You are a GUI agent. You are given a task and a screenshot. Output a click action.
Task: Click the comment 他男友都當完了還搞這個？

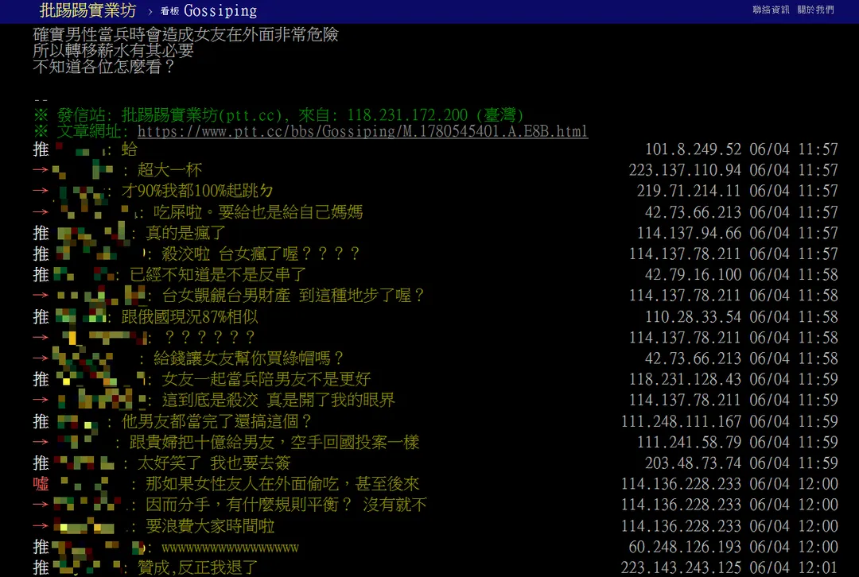pyautogui.click(x=217, y=421)
